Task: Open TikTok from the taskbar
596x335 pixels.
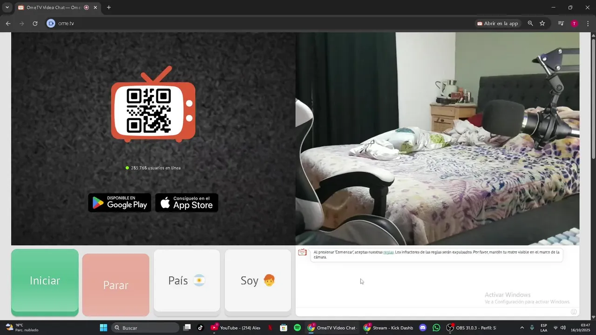Action: pyautogui.click(x=201, y=328)
